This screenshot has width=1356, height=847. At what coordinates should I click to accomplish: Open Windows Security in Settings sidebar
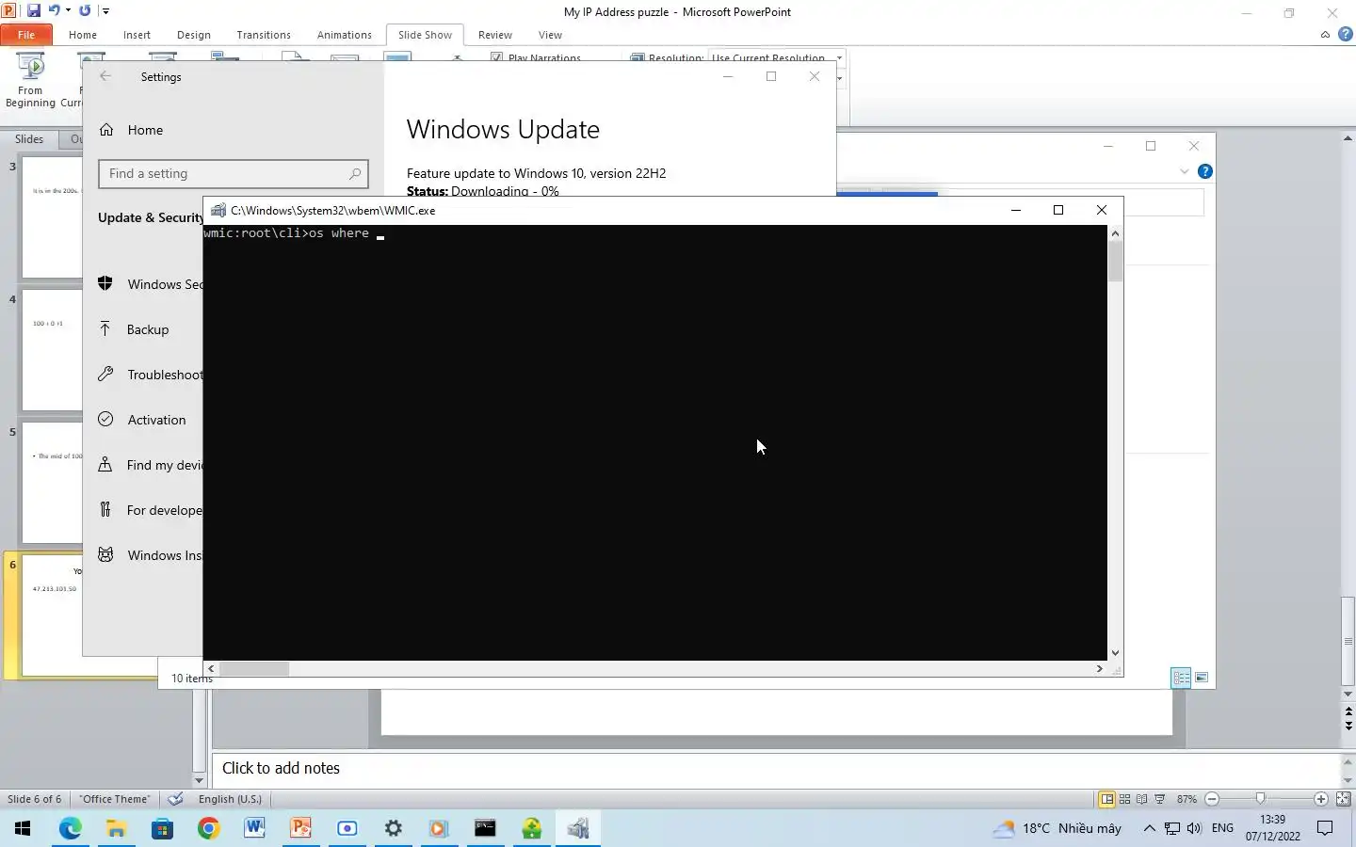(x=151, y=284)
